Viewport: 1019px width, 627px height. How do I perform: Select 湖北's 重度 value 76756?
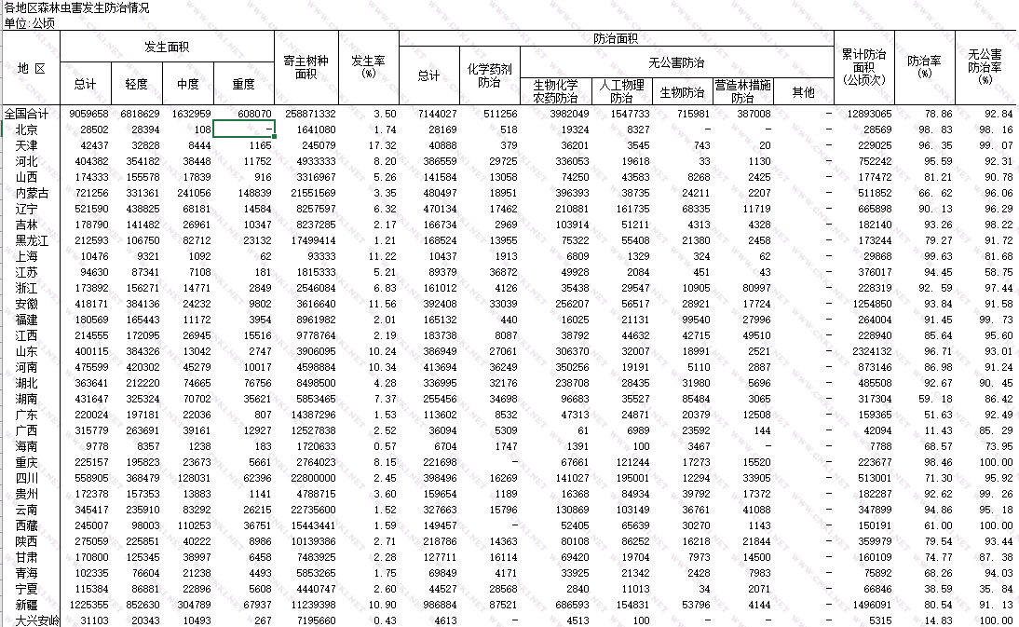(x=257, y=383)
